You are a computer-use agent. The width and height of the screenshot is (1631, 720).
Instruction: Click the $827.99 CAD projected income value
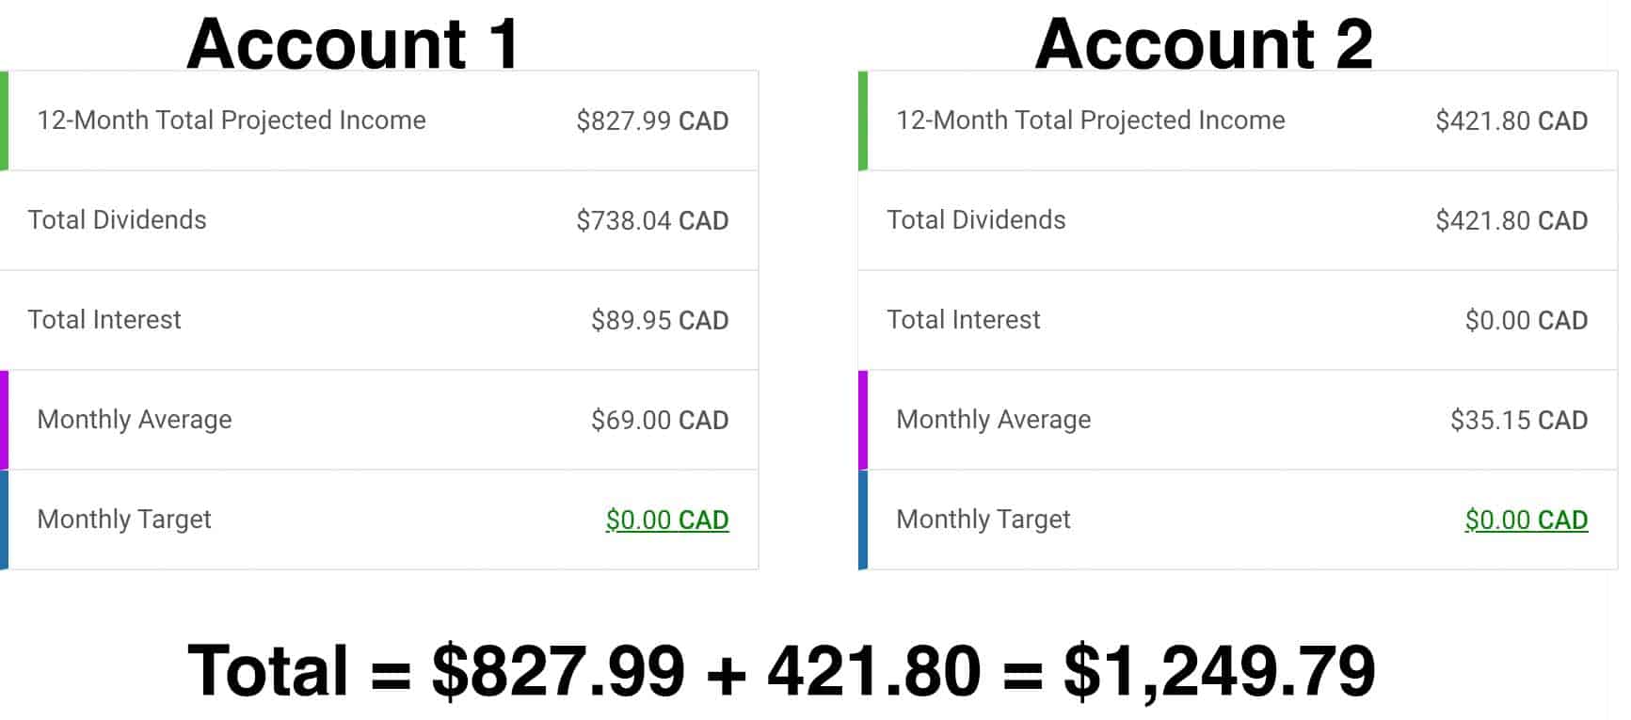click(652, 121)
